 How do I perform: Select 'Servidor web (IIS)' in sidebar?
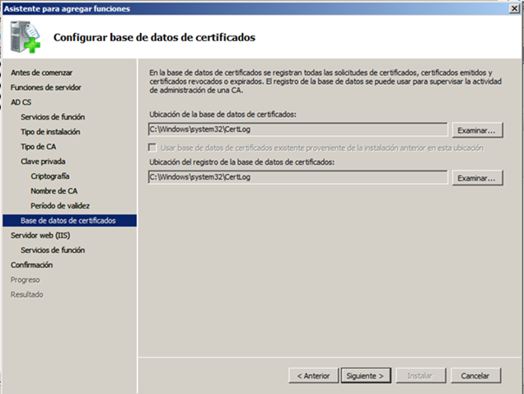tap(41, 235)
